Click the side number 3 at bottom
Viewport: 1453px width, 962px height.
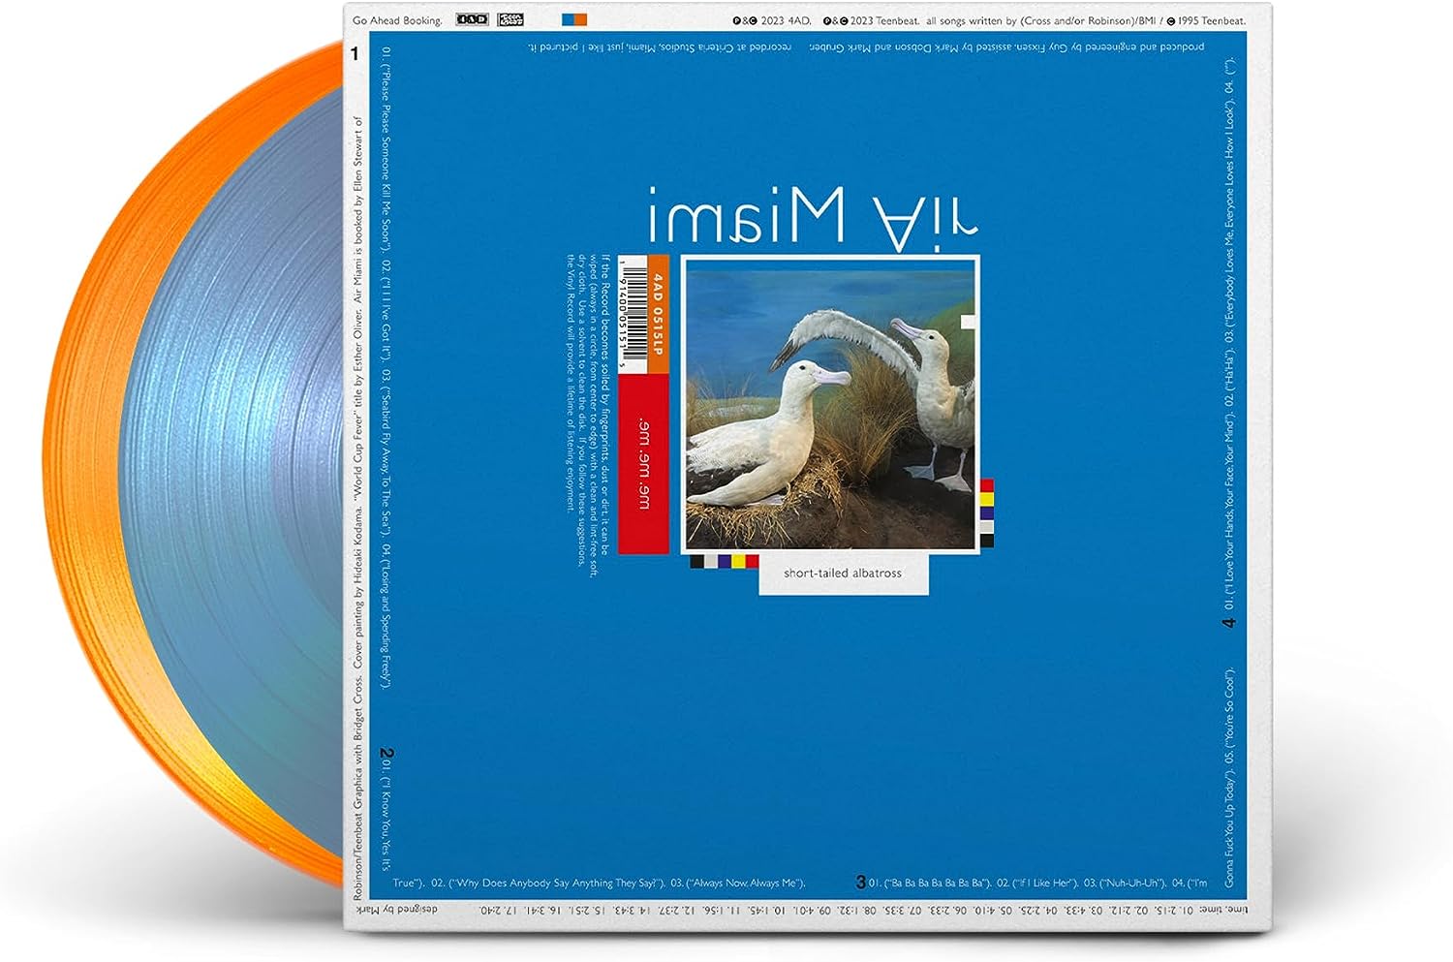[861, 883]
